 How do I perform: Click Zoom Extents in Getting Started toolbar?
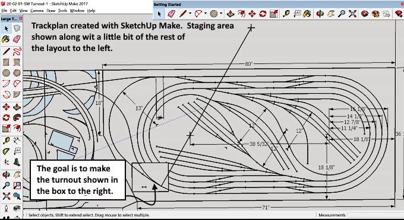(352, 14)
